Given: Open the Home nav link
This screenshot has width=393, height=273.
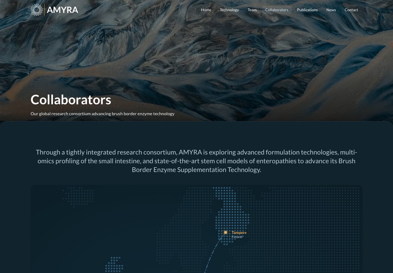Looking at the screenshot, I should coord(206,10).
